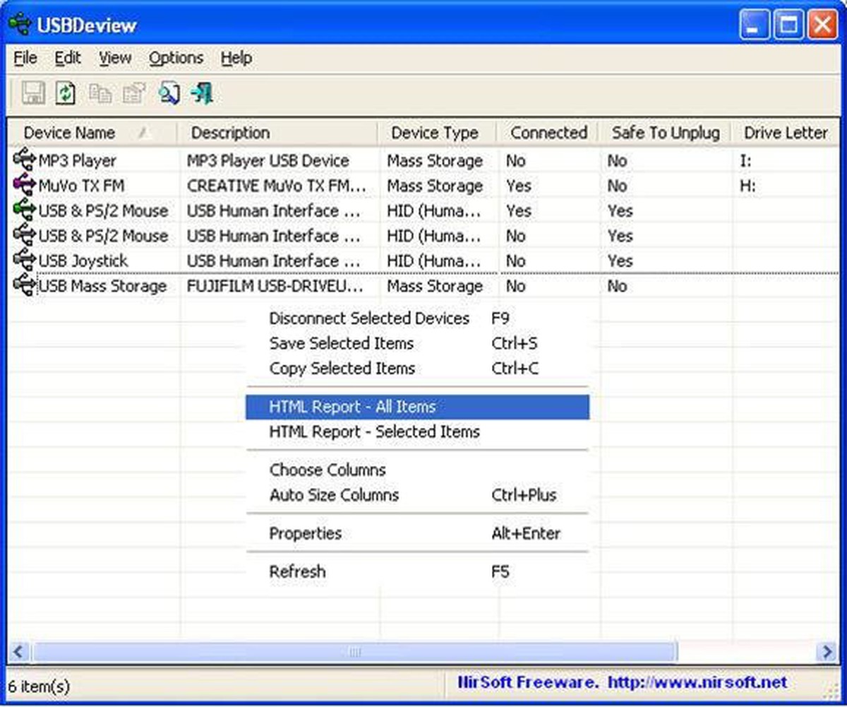Screen dimensions: 847x707
Task: Click the Advanced Options magnifier toolbar icon
Action: tap(169, 93)
